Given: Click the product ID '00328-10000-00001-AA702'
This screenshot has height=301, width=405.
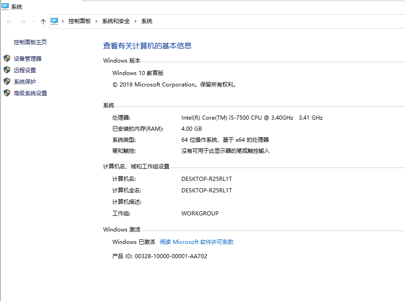Looking at the screenshot, I should tap(171, 256).
